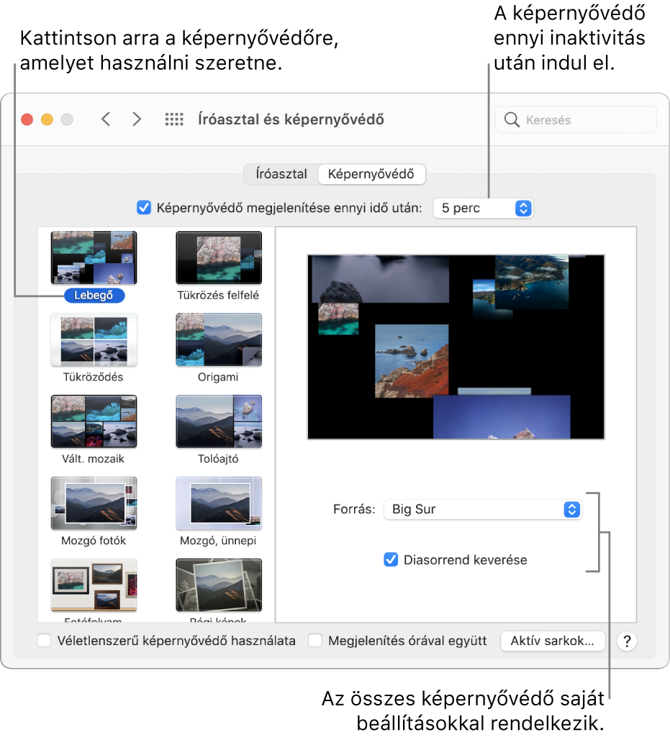Choose the Fotófolyam wall frames thumbnail
670x740 pixels.
click(94, 585)
